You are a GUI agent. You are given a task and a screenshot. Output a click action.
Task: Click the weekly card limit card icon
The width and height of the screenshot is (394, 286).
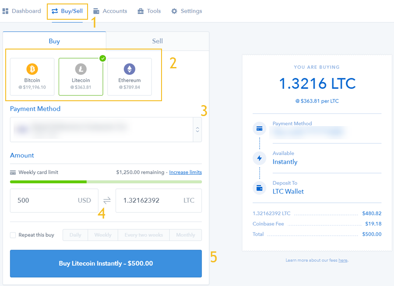click(13, 173)
